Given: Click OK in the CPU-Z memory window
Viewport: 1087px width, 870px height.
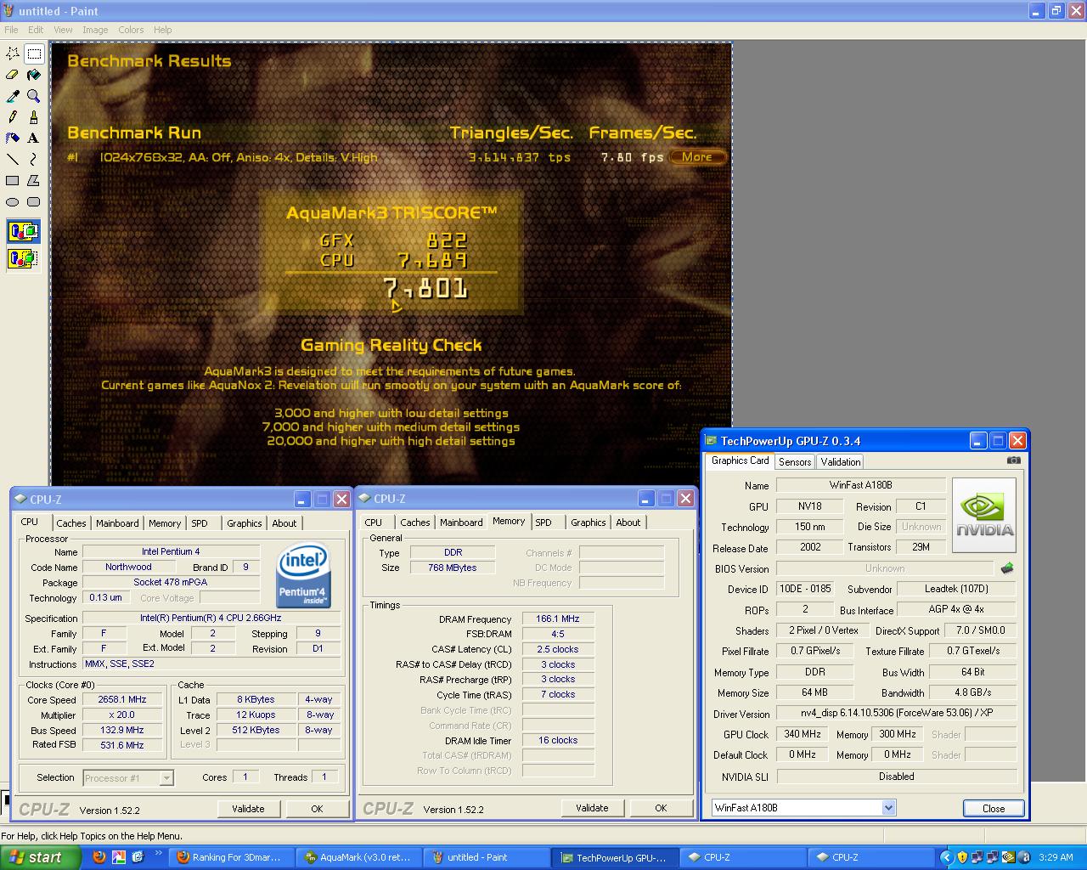Looking at the screenshot, I should click(x=661, y=808).
